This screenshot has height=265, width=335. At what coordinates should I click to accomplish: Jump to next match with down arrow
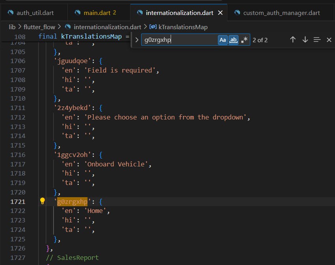(305, 39)
